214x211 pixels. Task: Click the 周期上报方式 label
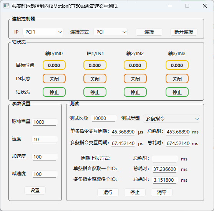96,158
